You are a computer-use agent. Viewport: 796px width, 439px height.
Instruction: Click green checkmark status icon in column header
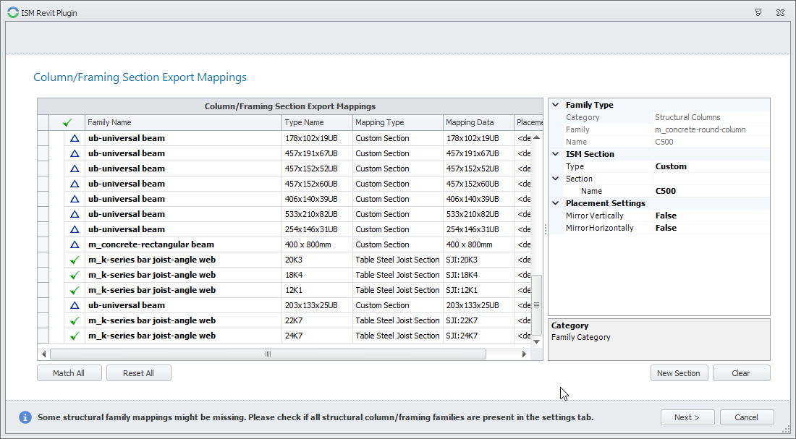67,123
